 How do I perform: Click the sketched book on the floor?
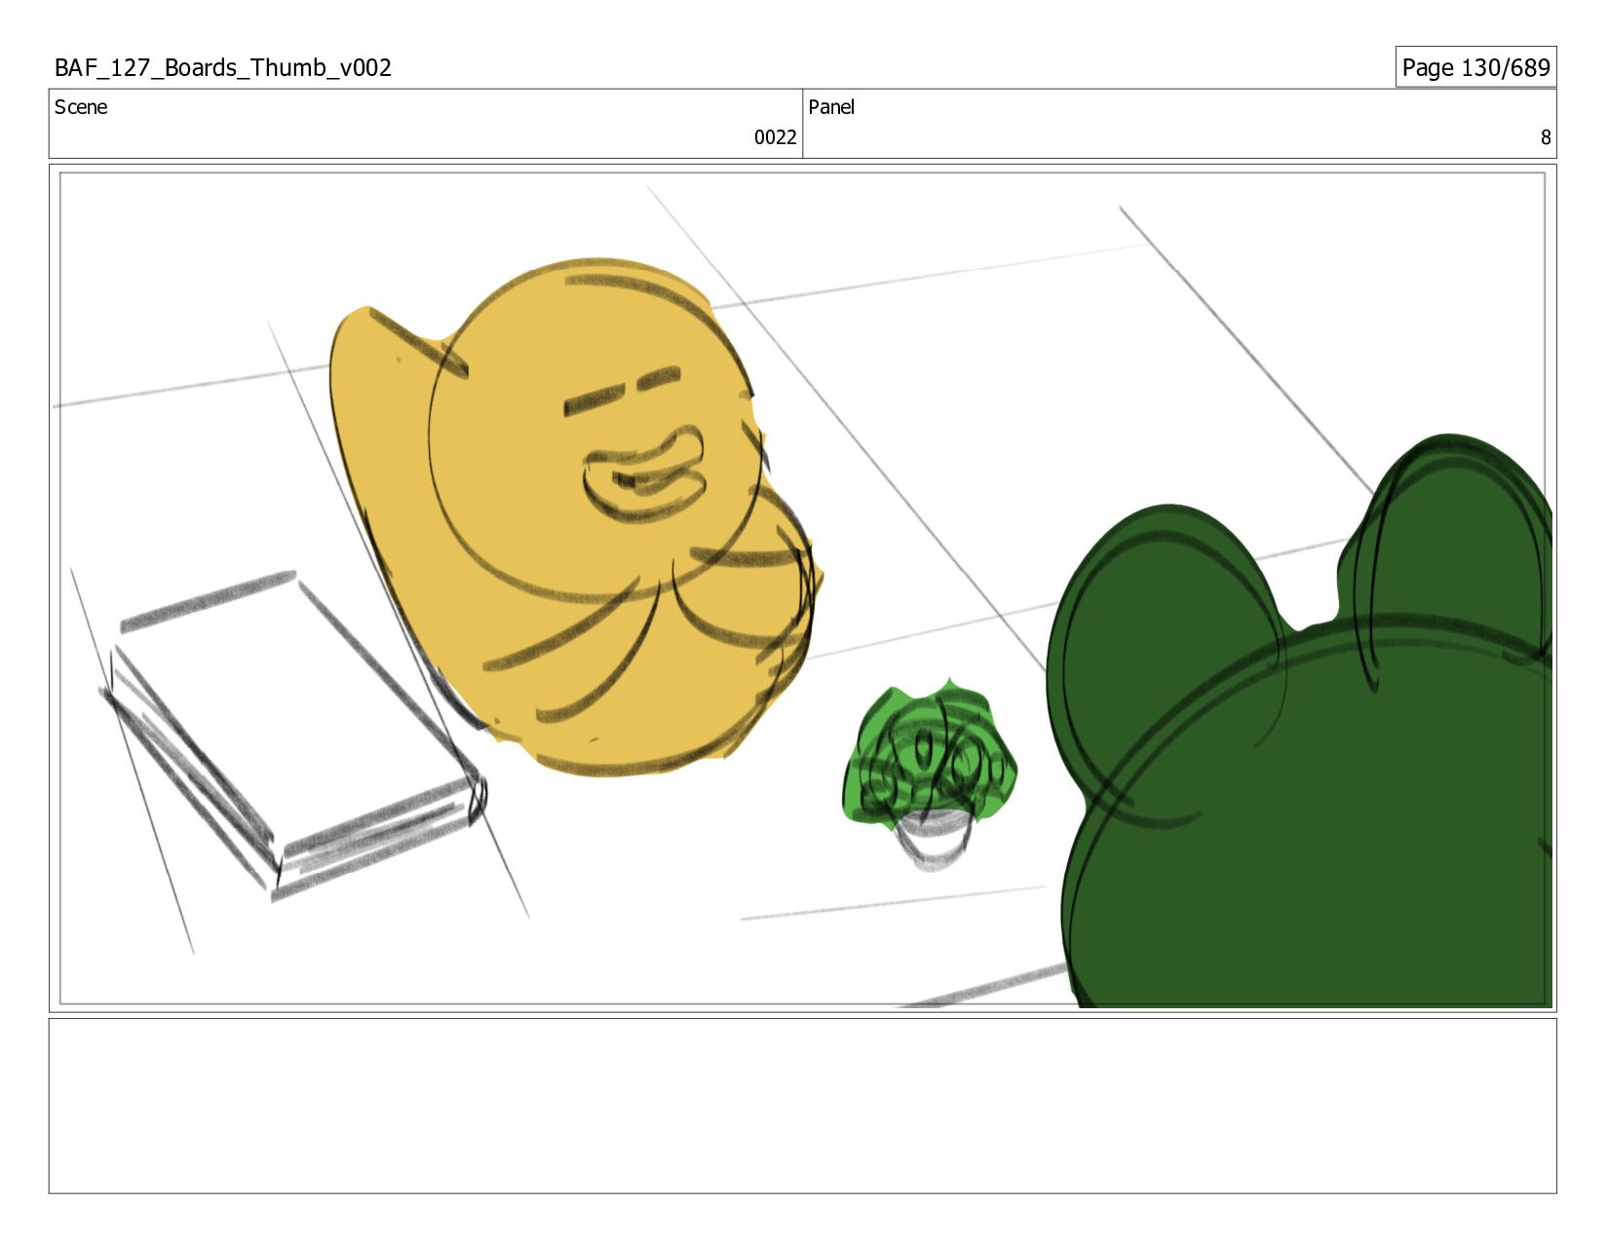coord(292,735)
